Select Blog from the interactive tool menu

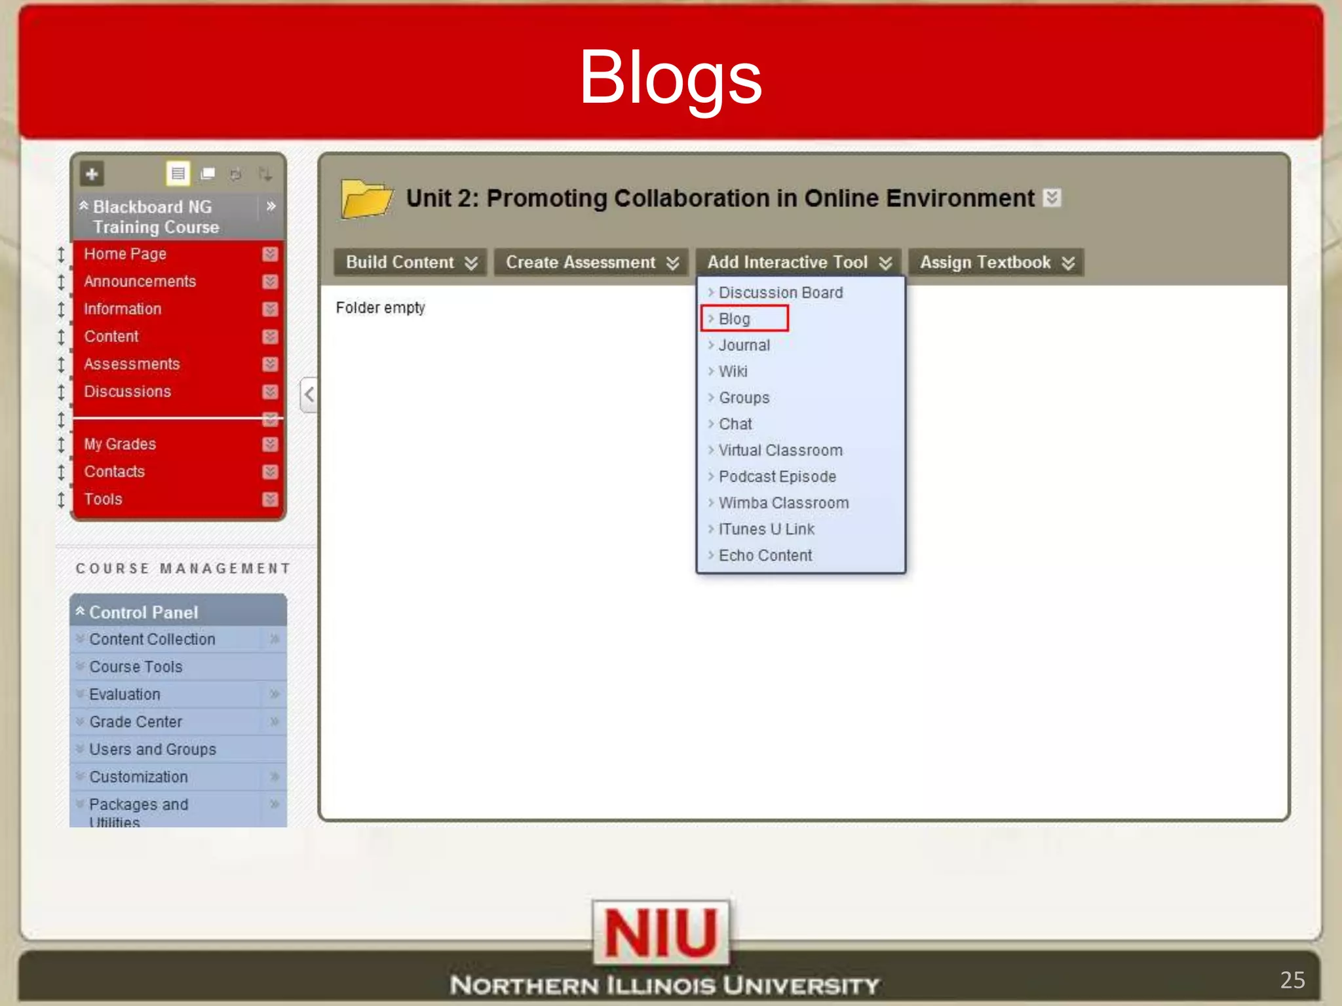[734, 319]
